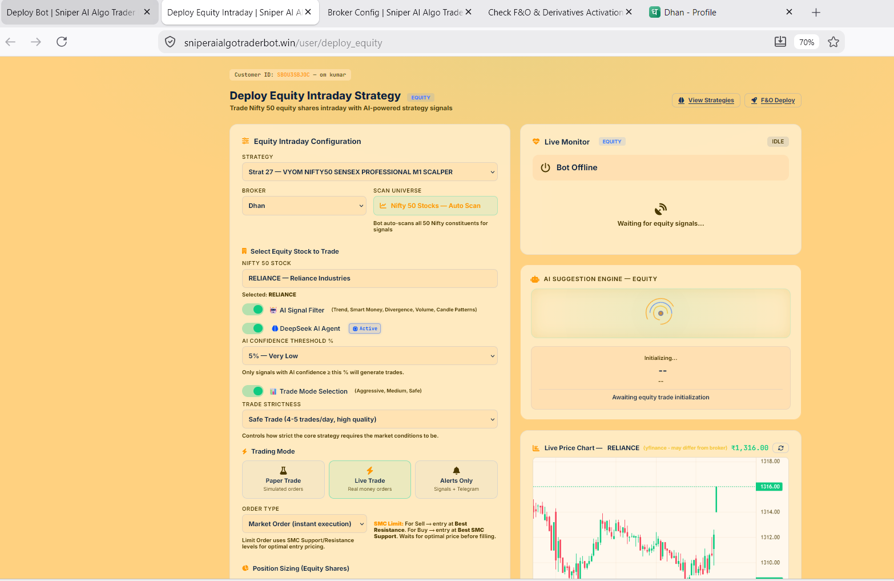
Task: Click the 70% zoom level indicator
Action: click(807, 42)
